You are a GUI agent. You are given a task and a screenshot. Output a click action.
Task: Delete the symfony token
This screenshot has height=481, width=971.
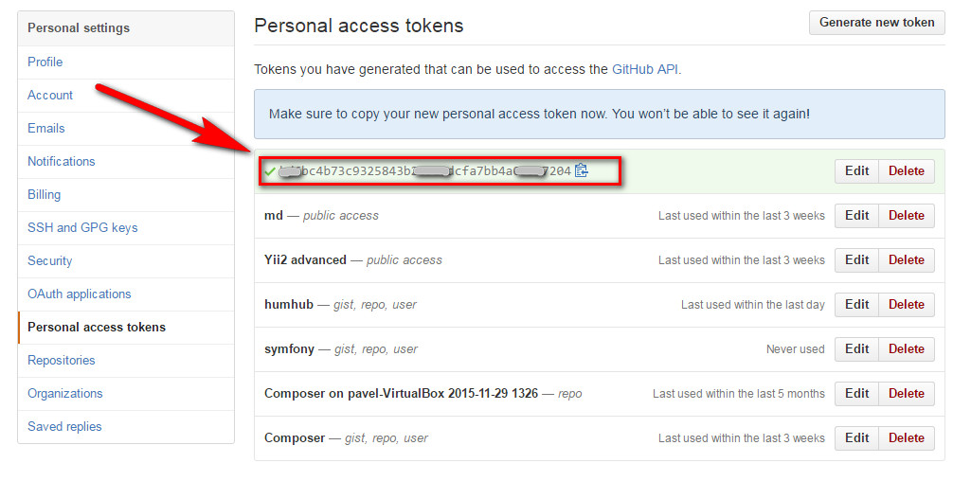[907, 349]
